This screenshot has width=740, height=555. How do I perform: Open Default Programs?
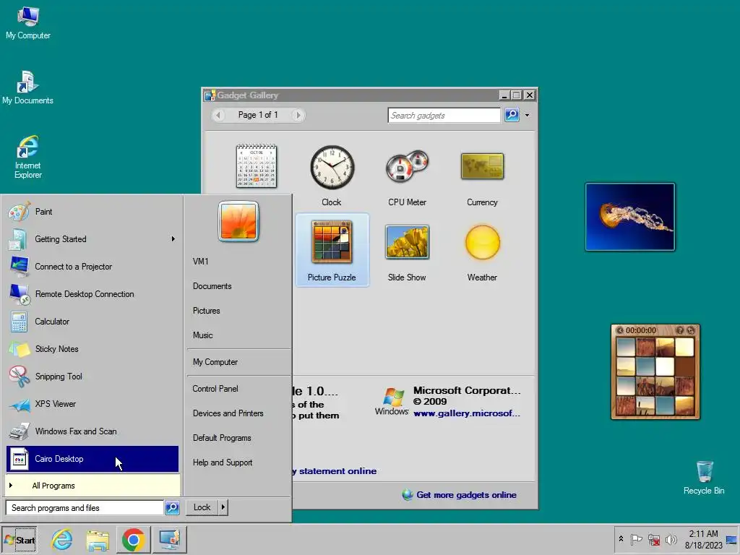point(222,438)
